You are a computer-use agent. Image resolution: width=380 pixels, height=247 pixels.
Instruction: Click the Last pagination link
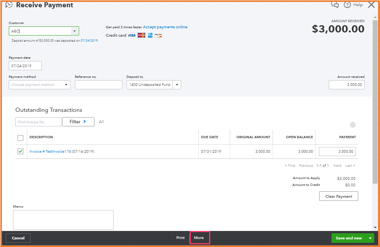350,165
